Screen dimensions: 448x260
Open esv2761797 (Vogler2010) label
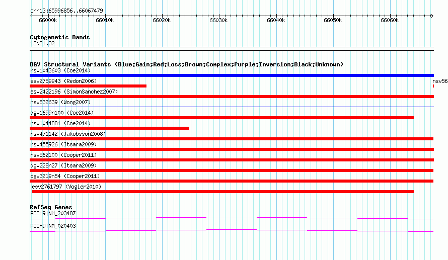(66, 187)
